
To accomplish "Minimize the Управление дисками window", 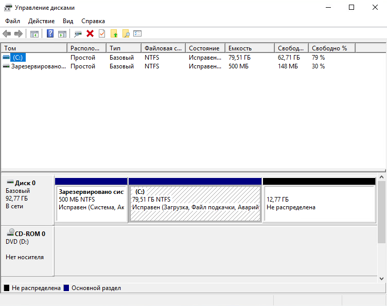I will [x=328, y=8].
